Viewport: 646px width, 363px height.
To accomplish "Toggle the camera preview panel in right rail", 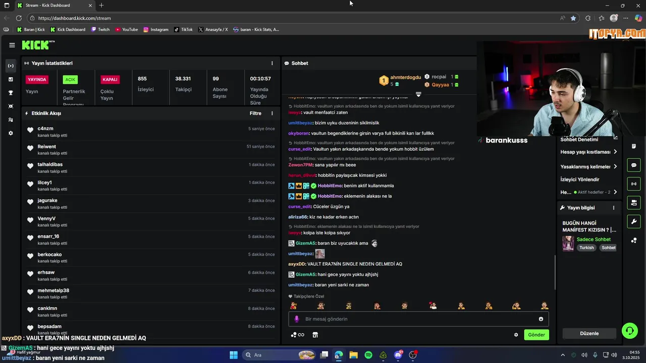I will pos(633,203).
